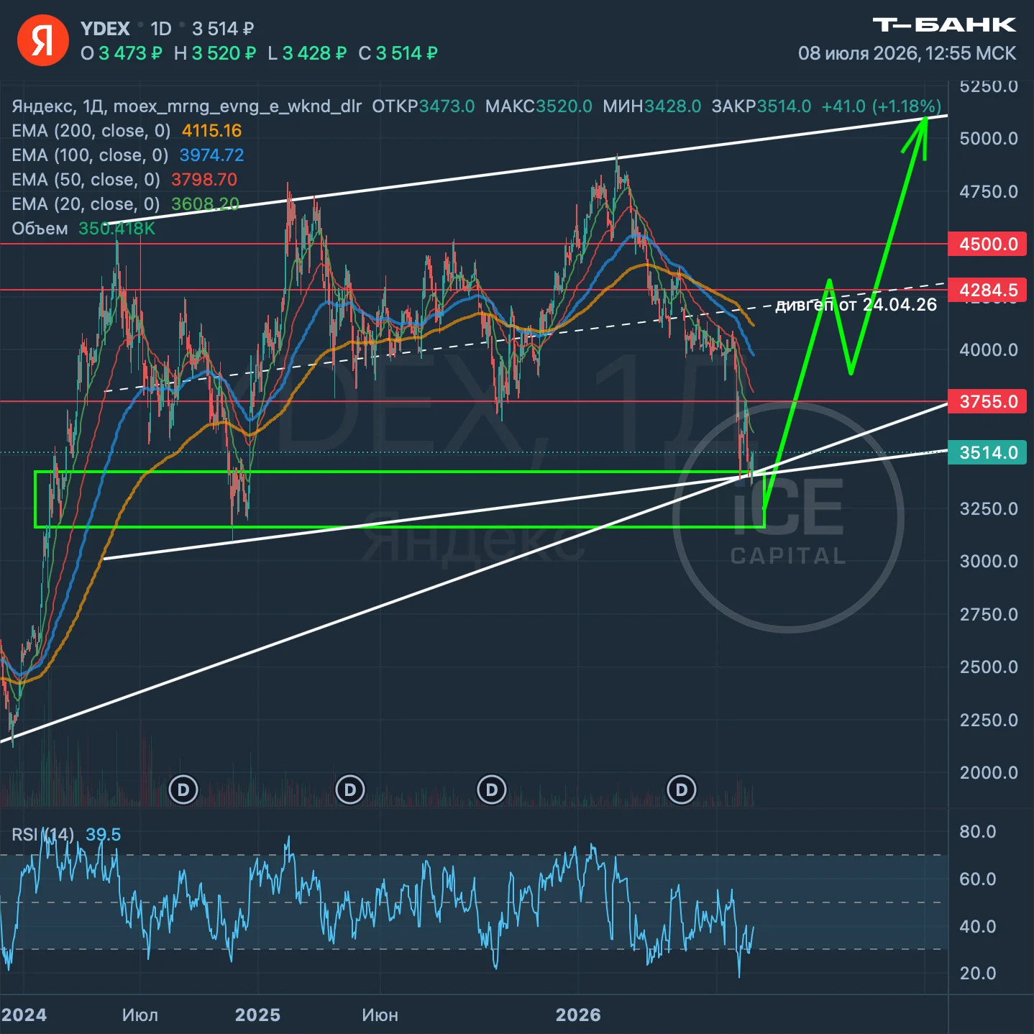Click the дивгеп от 24.04.26 annotation
The height and width of the screenshot is (1034, 1034).
point(856,305)
